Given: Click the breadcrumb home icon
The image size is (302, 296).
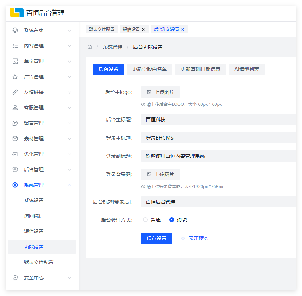Looking at the screenshot, I should tap(90, 46).
